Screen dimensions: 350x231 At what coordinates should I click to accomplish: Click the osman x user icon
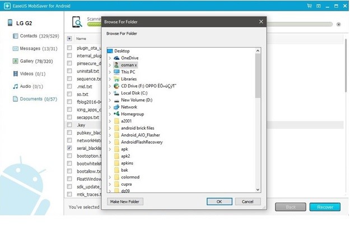click(116, 65)
